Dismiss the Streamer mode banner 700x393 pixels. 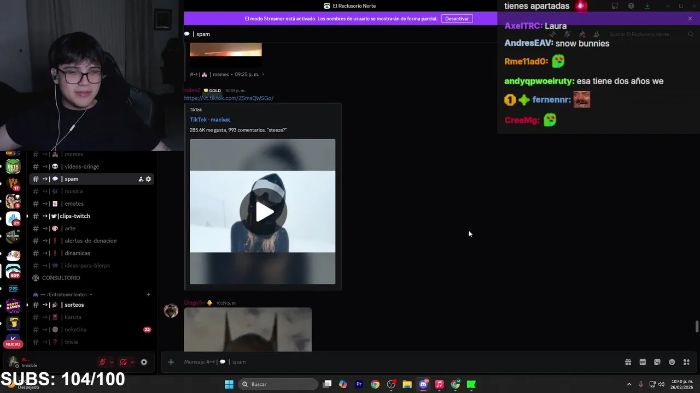pyautogui.click(x=690, y=19)
